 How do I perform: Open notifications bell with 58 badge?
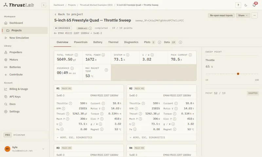tap(254, 5)
